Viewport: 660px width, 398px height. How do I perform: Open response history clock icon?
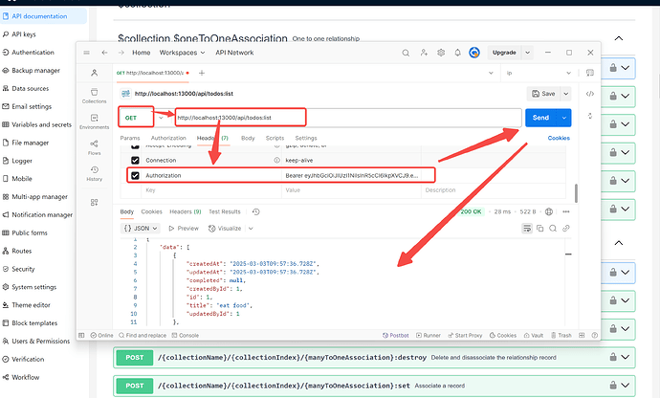256,211
